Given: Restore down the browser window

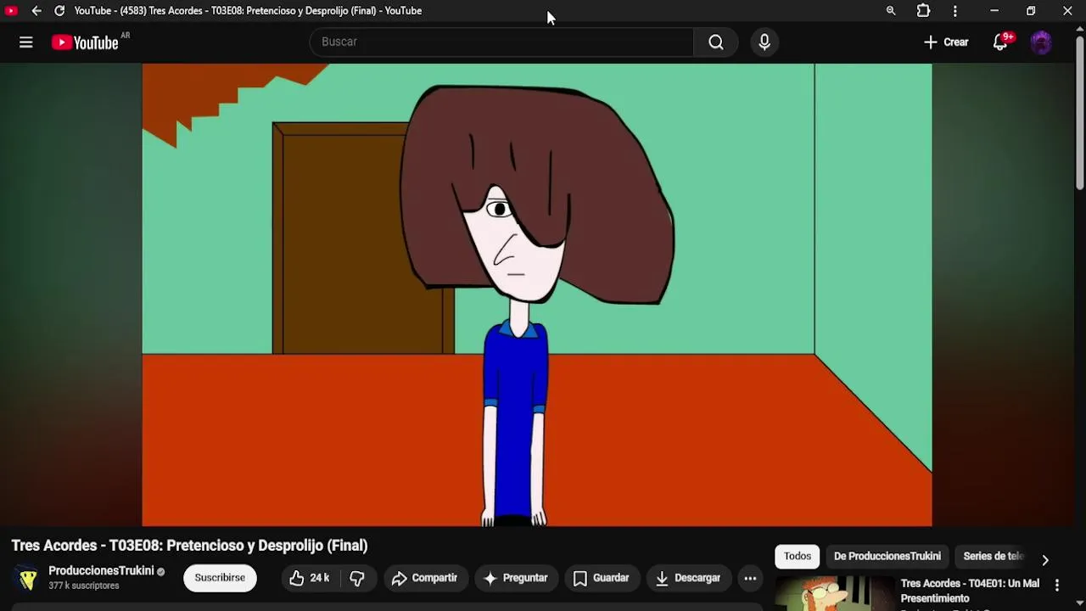Looking at the screenshot, I should pos(1031,11).
